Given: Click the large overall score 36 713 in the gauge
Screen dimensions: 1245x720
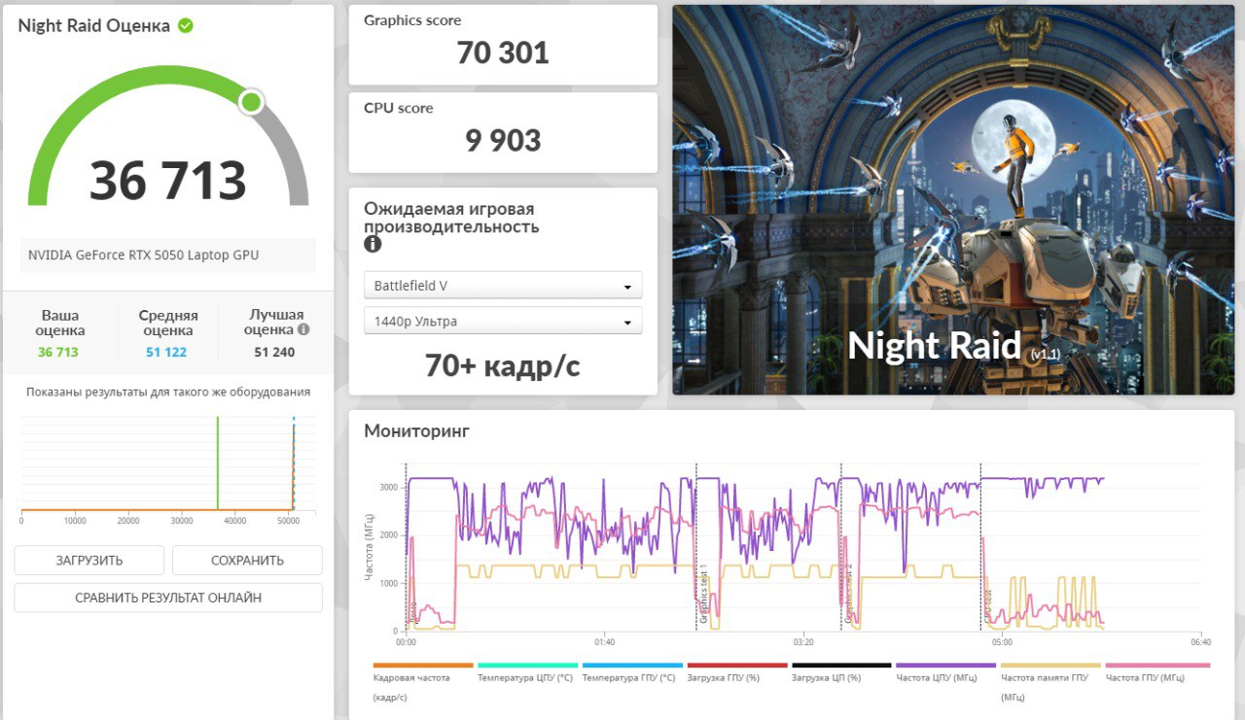Looking at the screenshot, I should [168, 180].
